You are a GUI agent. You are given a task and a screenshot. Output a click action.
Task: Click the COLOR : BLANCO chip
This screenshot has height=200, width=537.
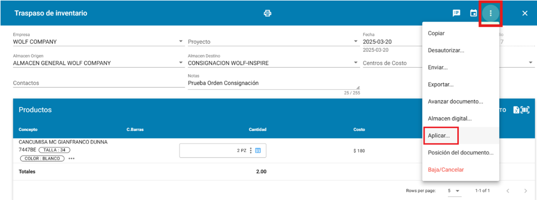(x=43, y=159)
